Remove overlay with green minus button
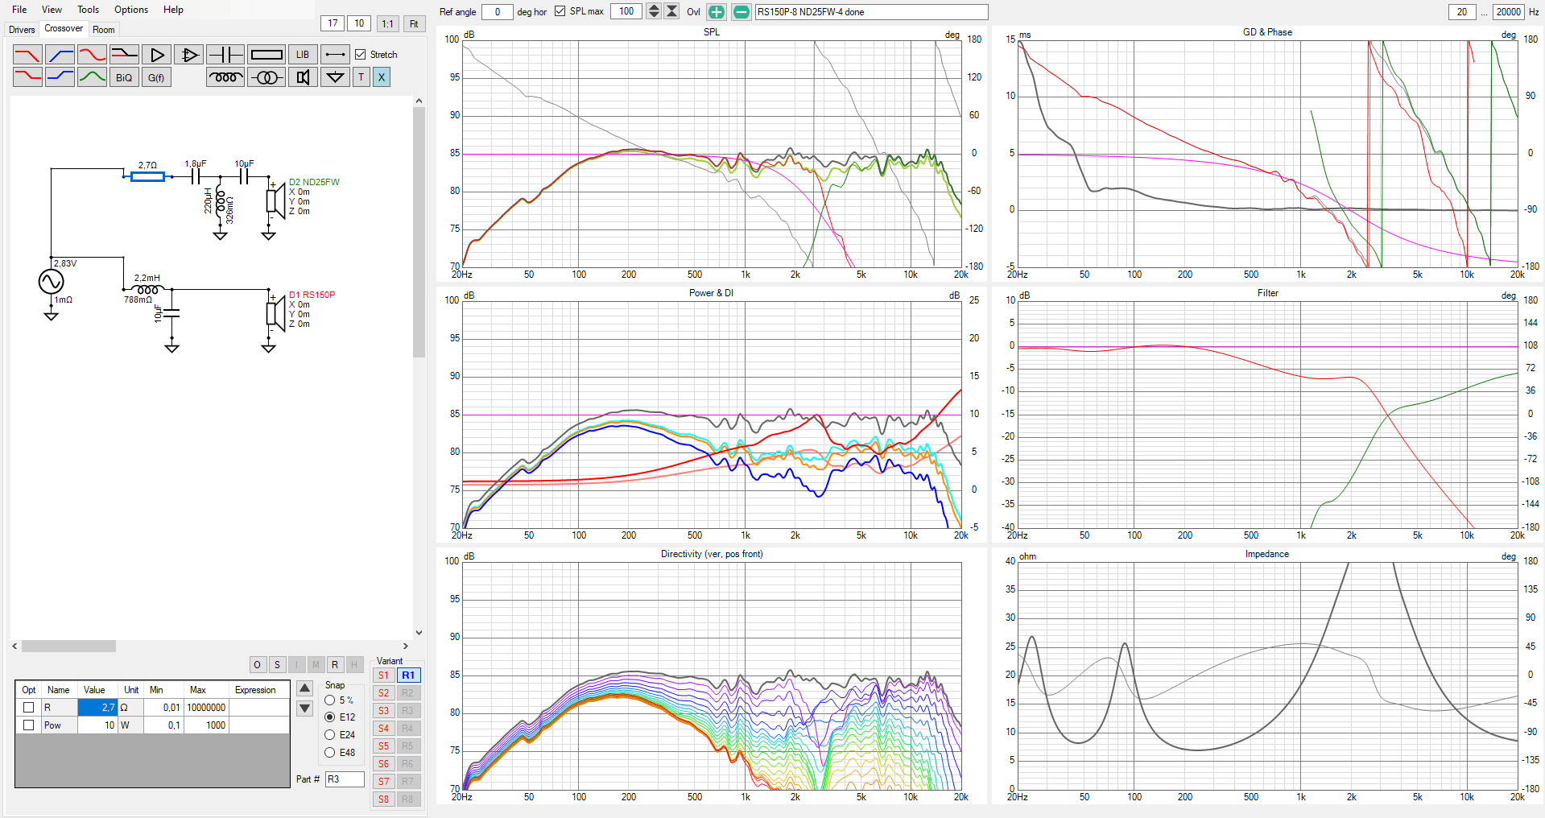This screenshot has height=818, width=1545. point(742,12)
